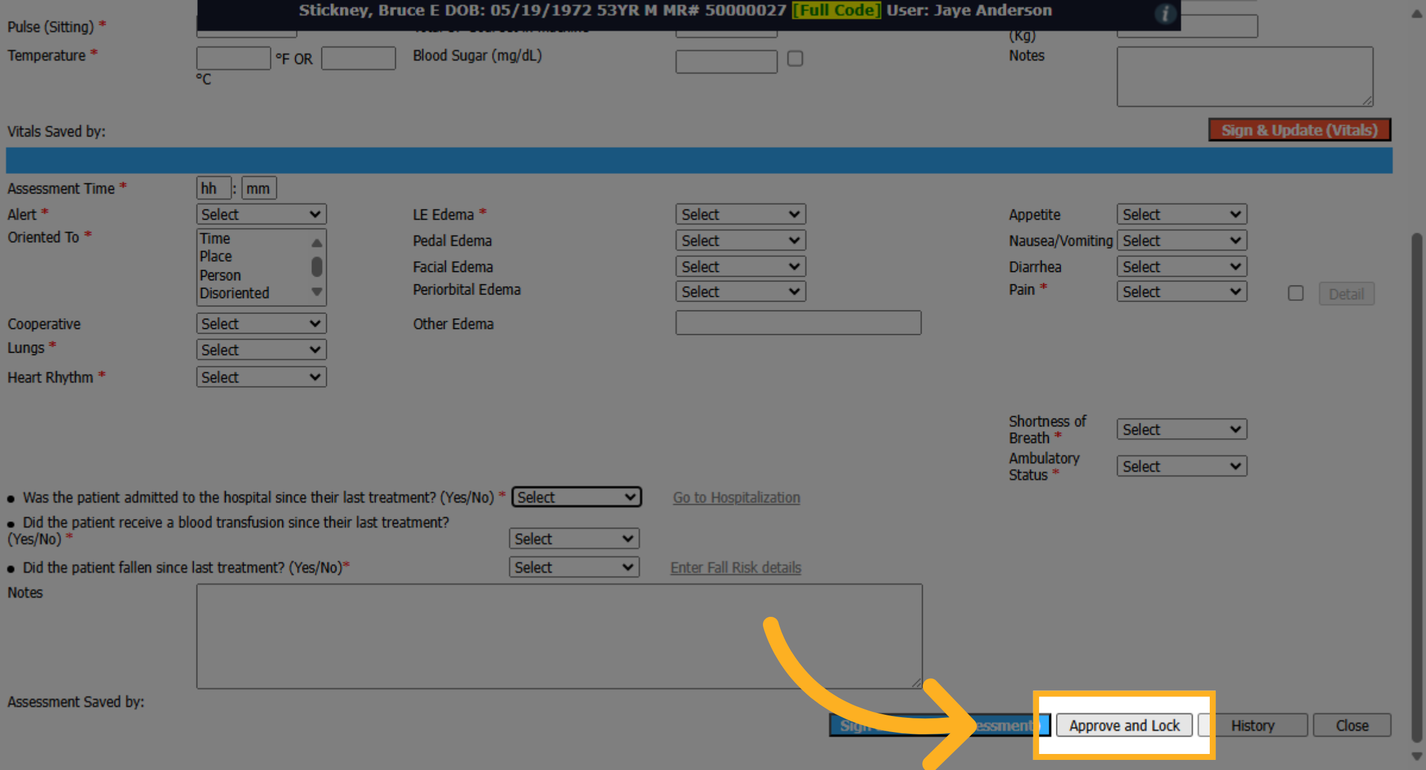Image resolution: width=1426 pixels, height=770 pixels.
Task: Open the Lungs dropdown
Action: coord(261,350)
